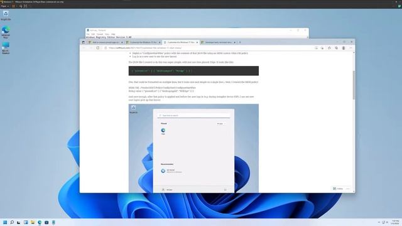Image resolution: width=402 pixels, height=226 pixels.
Task: Open the VMware Player dropdown menu
Action: point(5,6)
